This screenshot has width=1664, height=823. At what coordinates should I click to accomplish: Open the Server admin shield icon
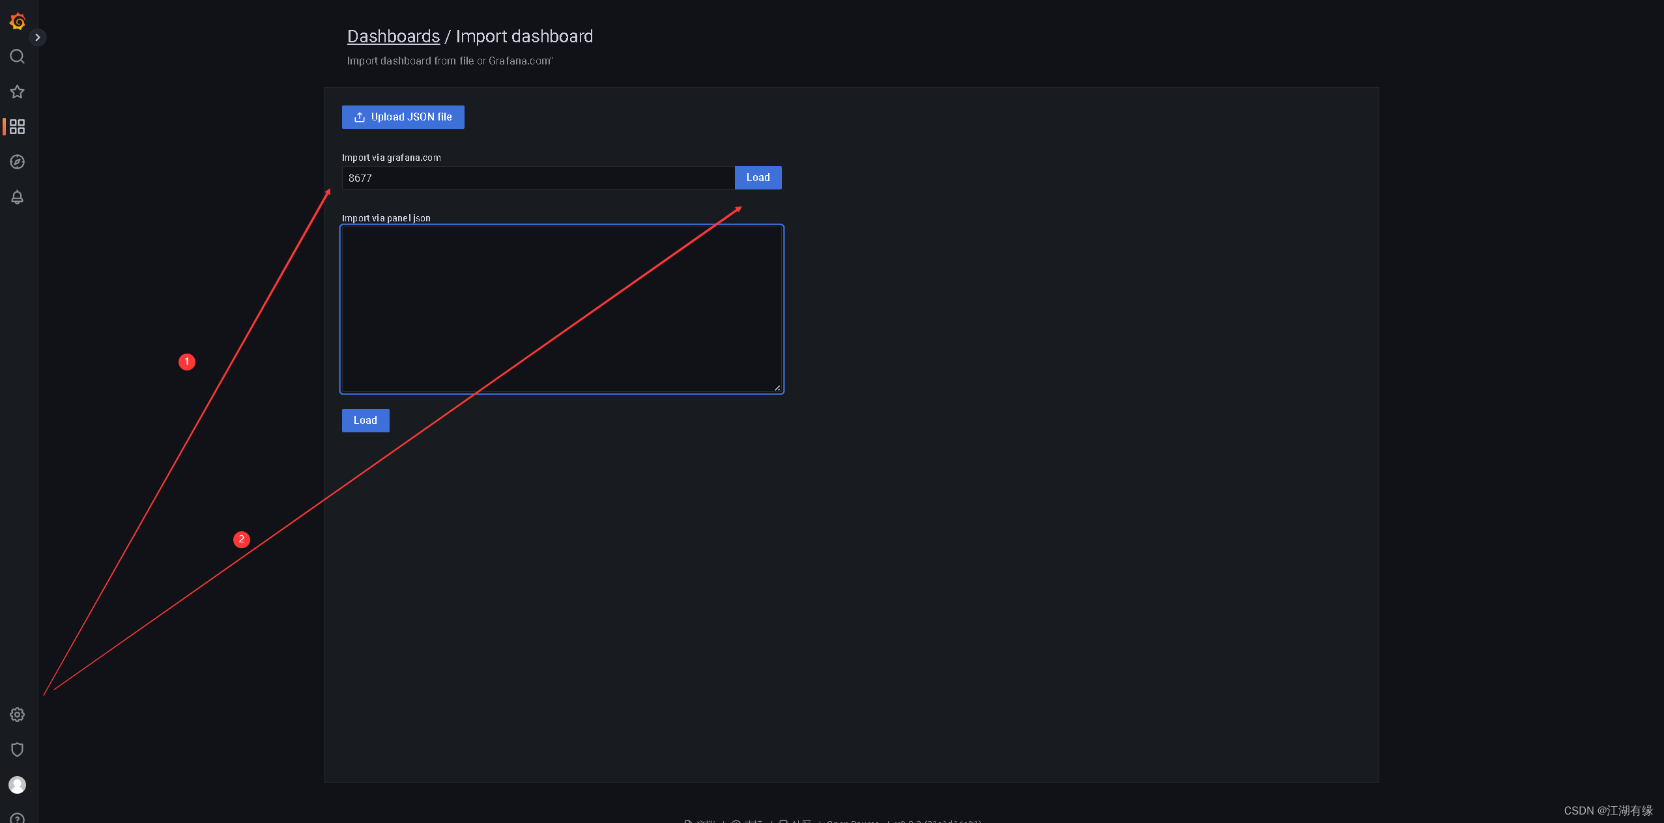pos(18,750)
